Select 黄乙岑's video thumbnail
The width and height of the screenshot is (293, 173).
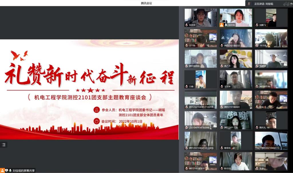[x=236, y=59]
